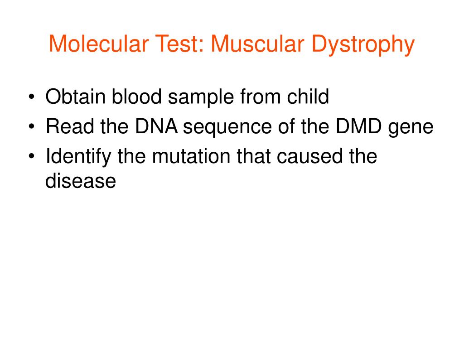Click the word 'DNA' in second bullet
This screenshot has height=348, width=464.
point(156,126)
